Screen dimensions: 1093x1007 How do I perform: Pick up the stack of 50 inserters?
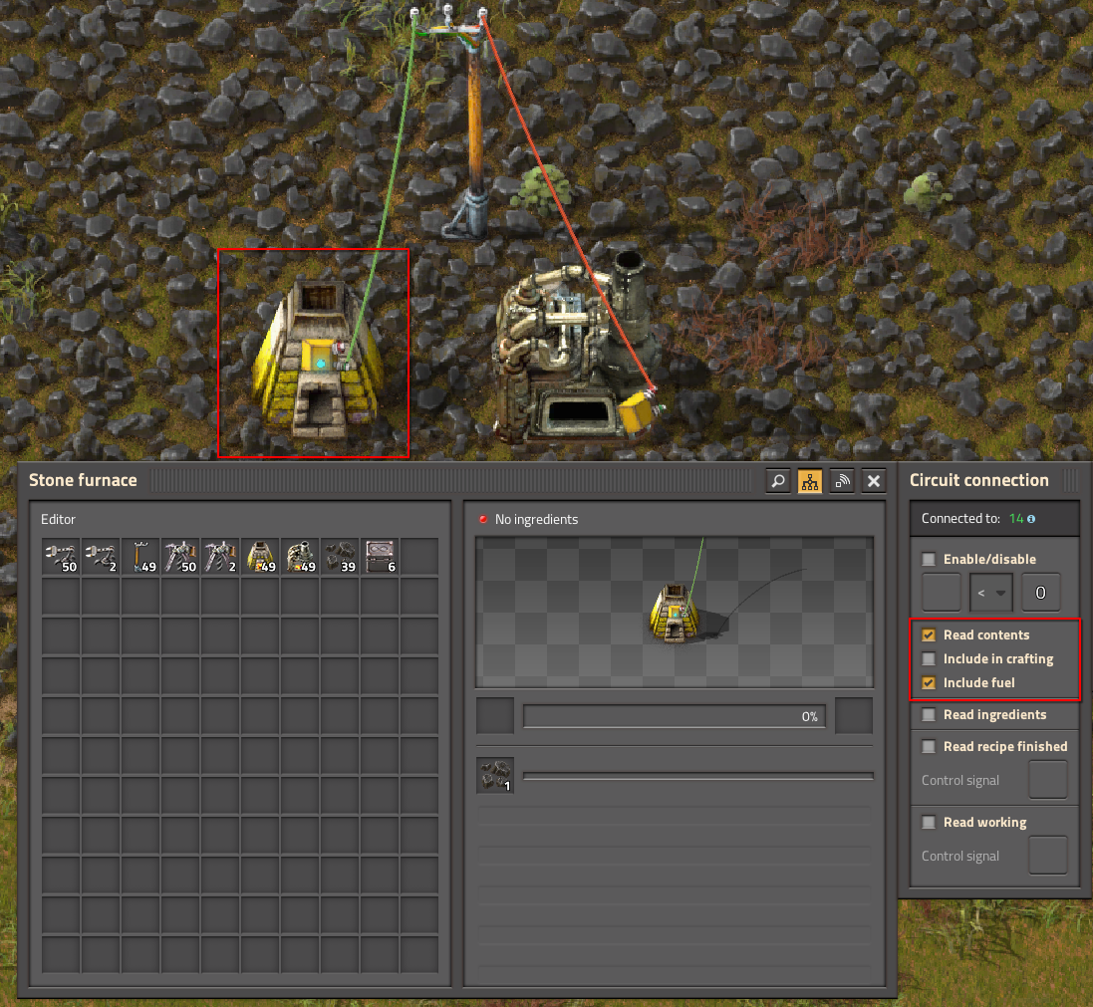coord(61,557)
